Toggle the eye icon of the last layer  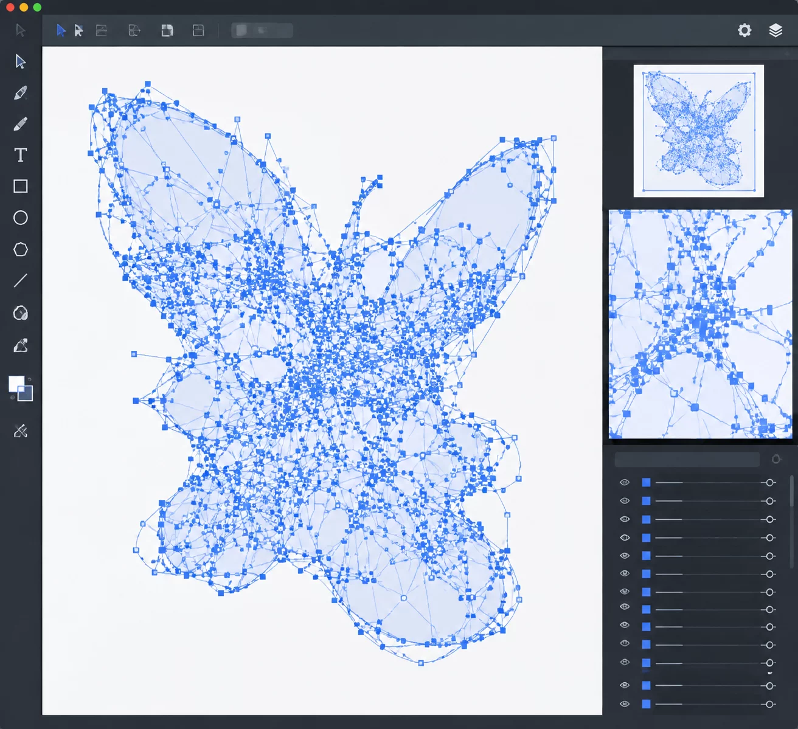625,704
